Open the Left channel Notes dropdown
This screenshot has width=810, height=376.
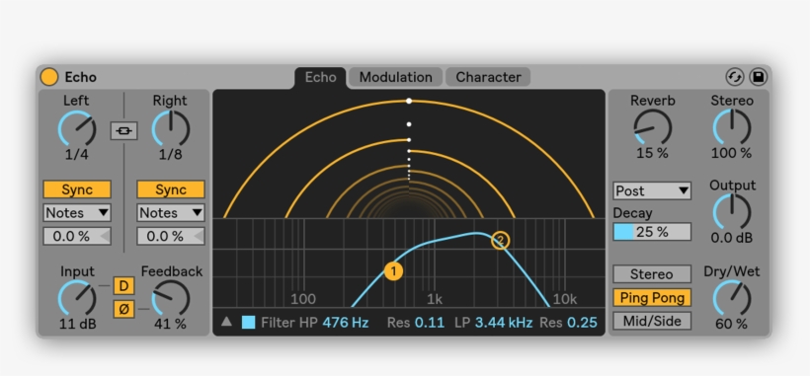[77, 212]
